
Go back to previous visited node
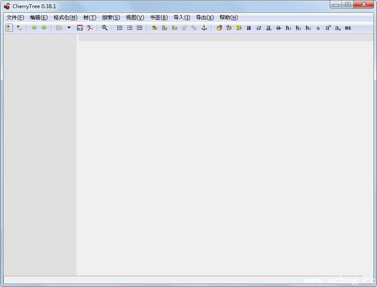tap(34, 28)
